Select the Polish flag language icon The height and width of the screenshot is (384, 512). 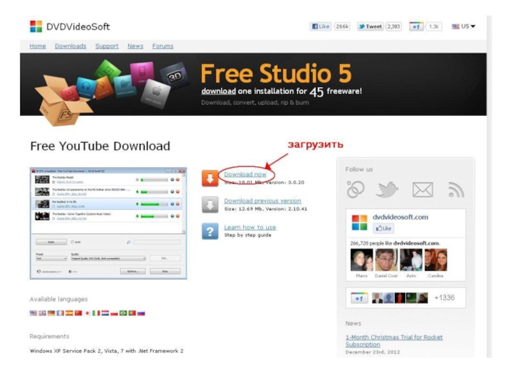[x=114, y=313]
